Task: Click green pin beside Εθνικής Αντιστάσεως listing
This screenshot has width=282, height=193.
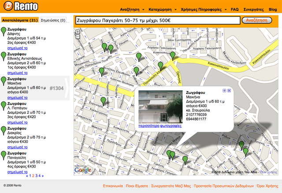Action: point(4,56)
